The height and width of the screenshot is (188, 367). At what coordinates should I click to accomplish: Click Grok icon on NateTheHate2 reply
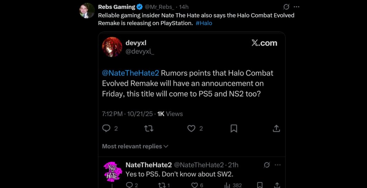coord(267,165)
